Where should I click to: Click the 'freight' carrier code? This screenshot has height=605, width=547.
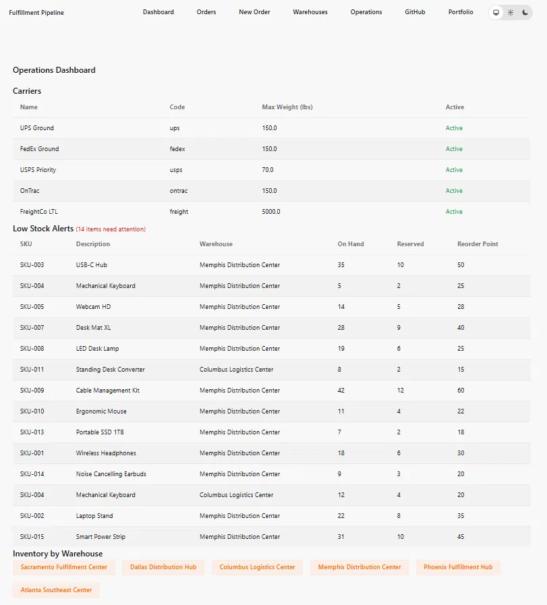coord(179,211)
